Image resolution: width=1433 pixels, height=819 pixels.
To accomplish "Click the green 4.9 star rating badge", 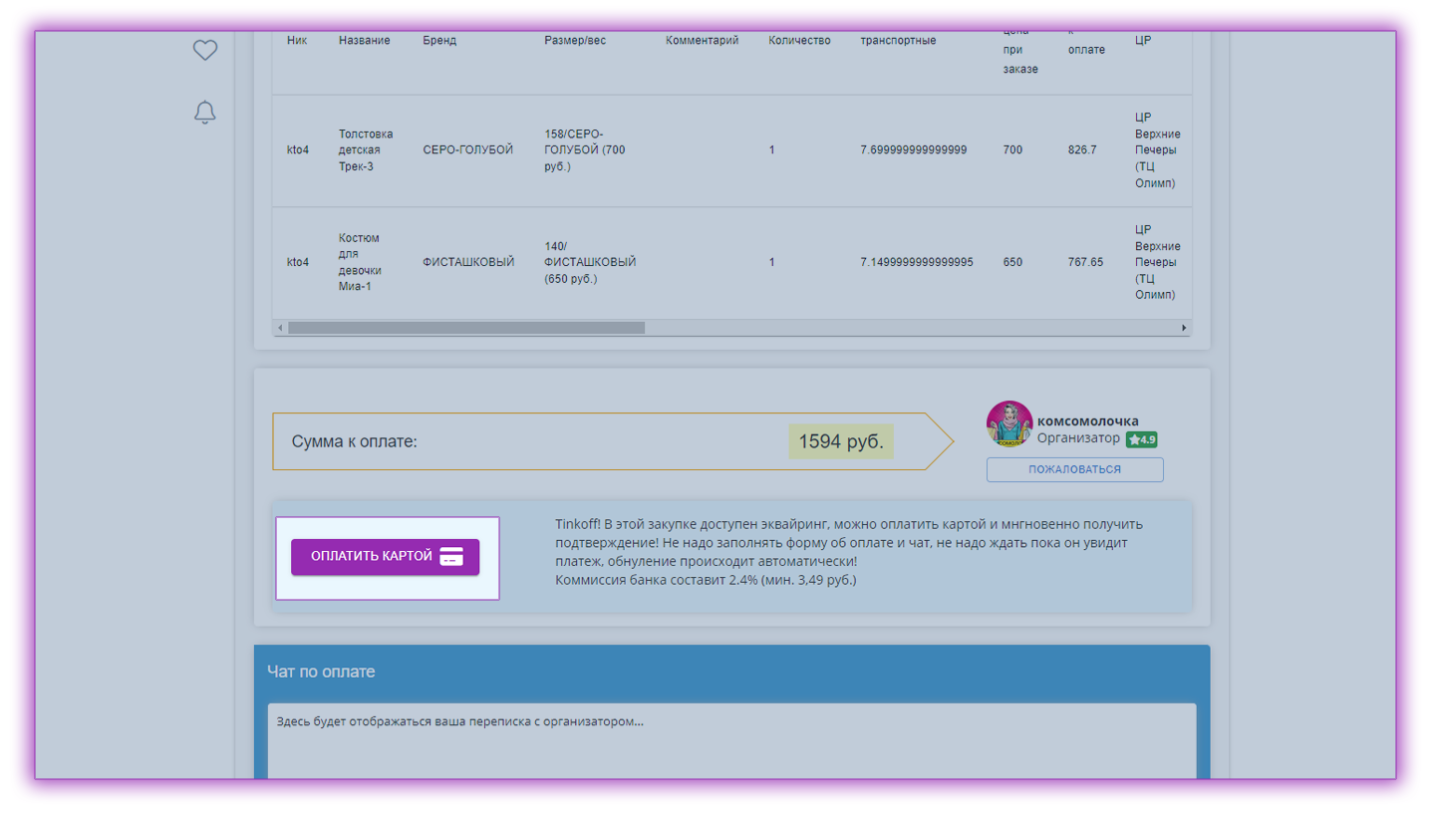I will tap(1141, 438).
